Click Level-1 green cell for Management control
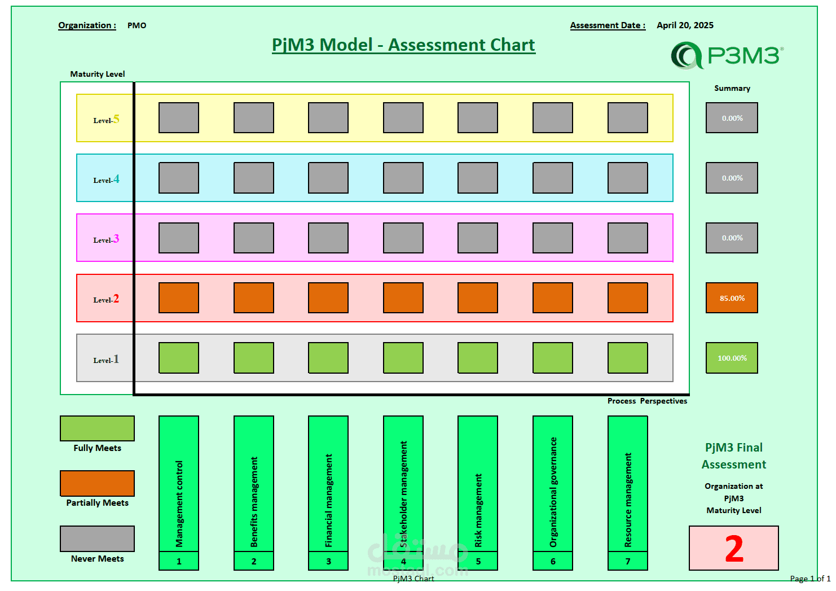The height and width of the screenshot is (591, 836). coord(179,358)
